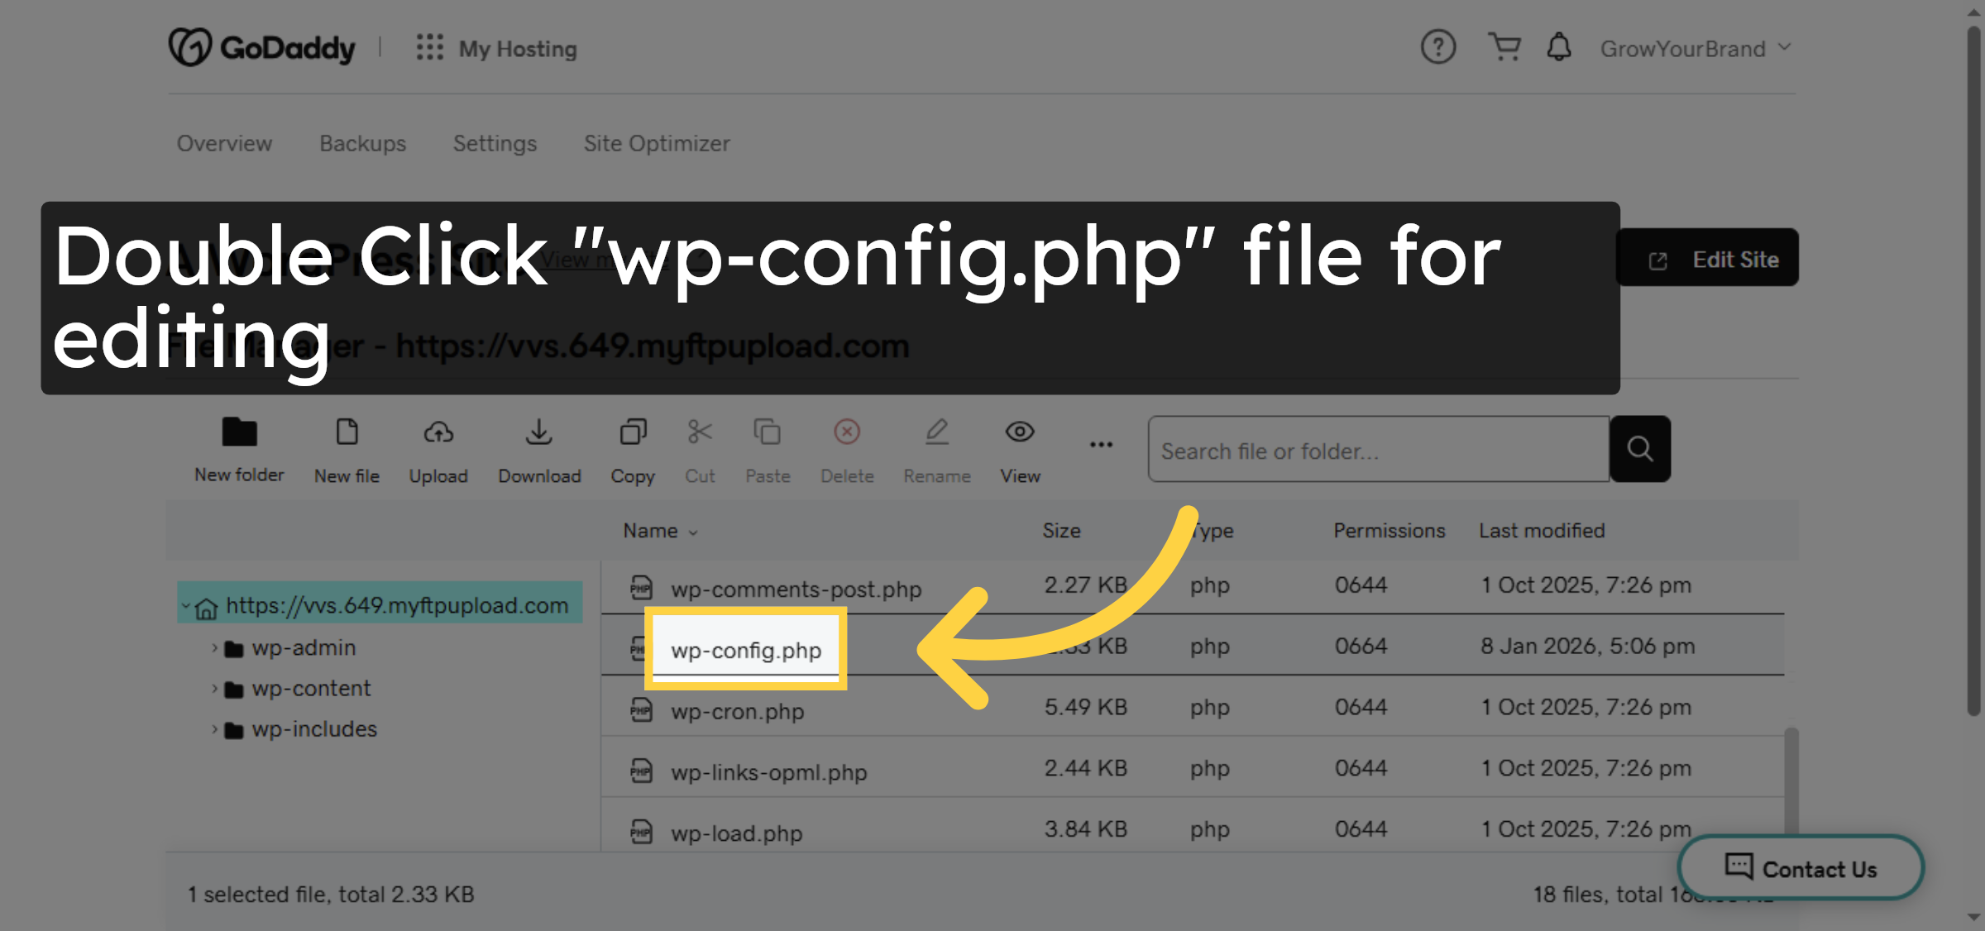Viewport: 1985px width, 931px height.
Task: Download the selected file
Action: tap(539, 449)
